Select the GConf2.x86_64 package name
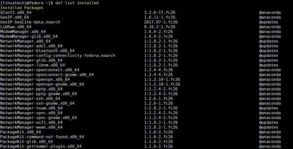This screenshot has height=149, width=293. pyautogui.click(x=16, y=13)
